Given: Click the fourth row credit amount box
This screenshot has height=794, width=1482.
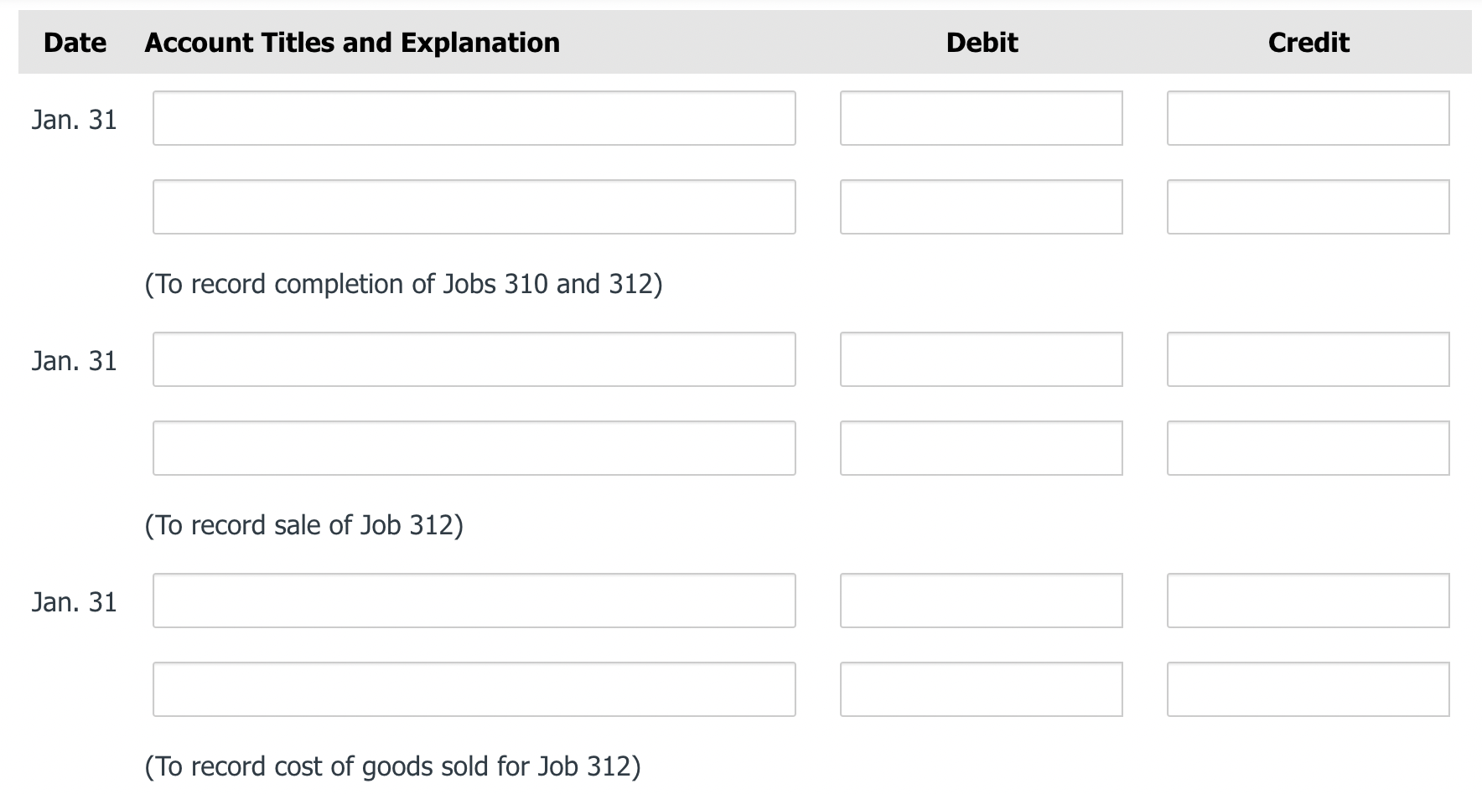Looking at the screenshot, I should (1308, 447).
